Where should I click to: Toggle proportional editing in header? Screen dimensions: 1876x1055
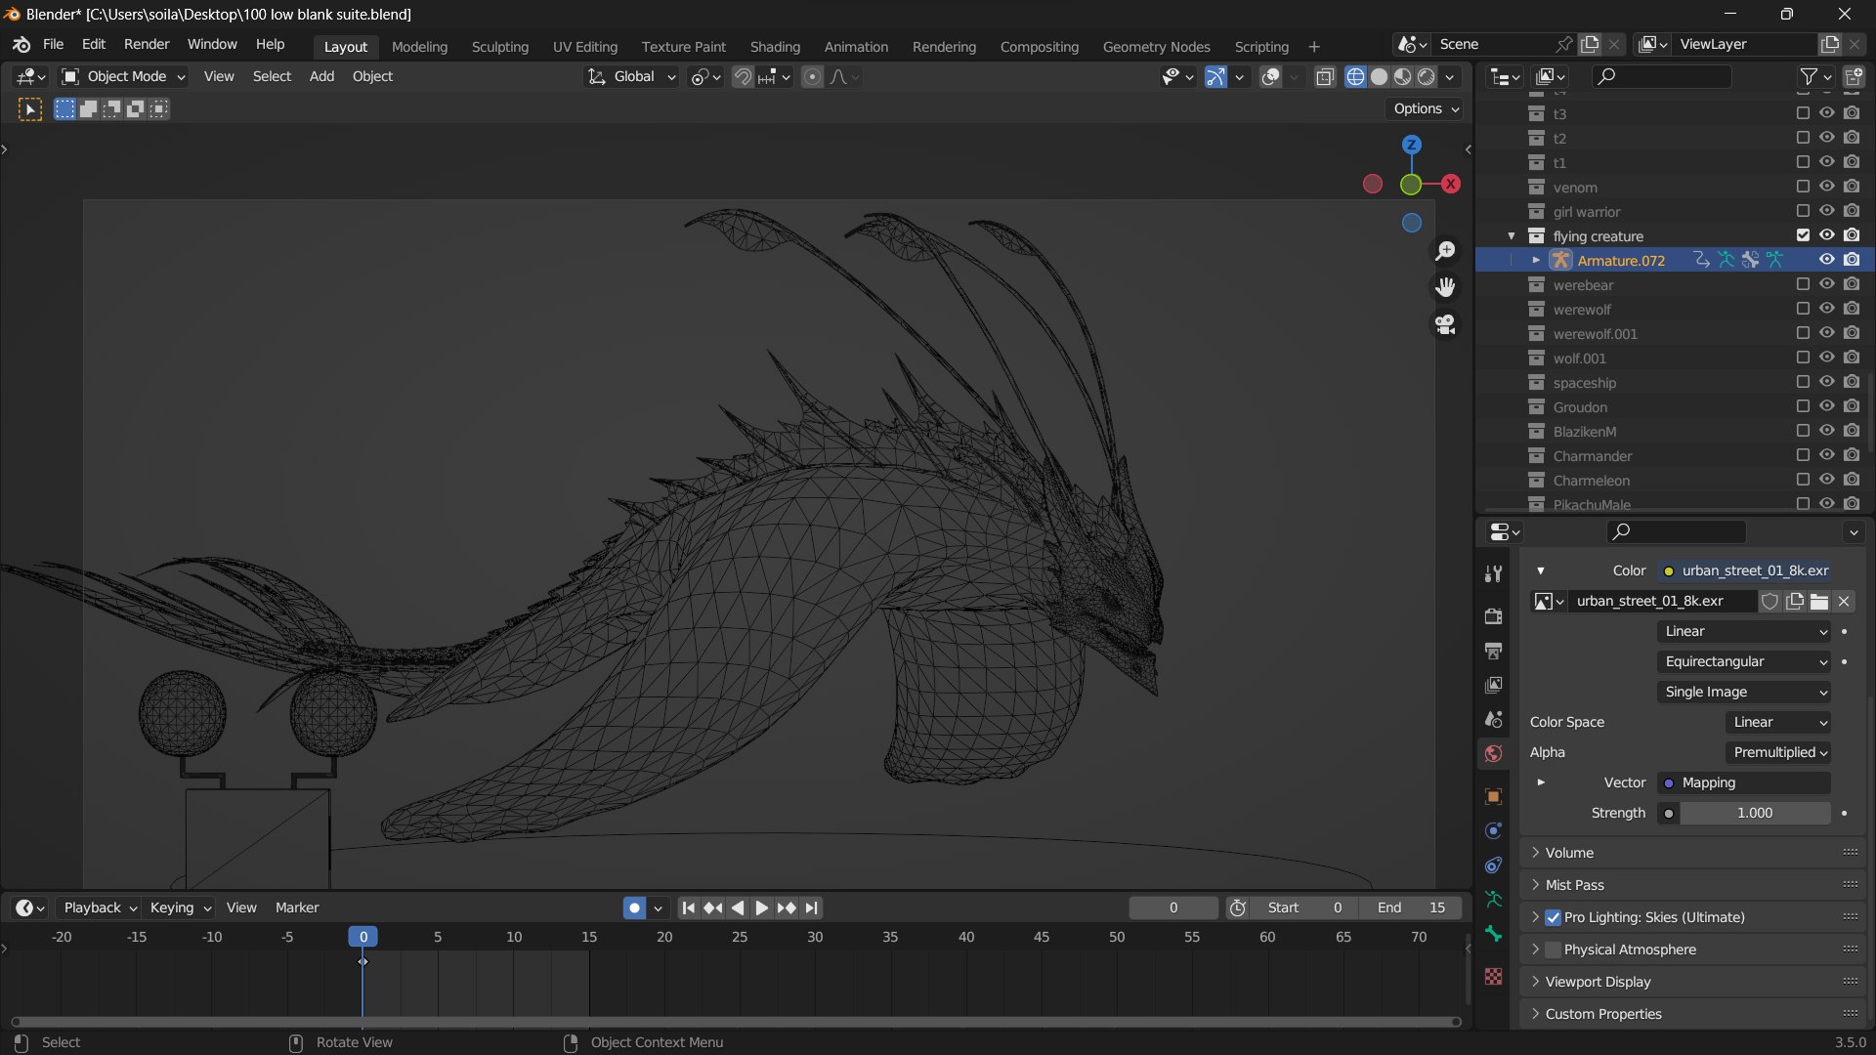[x=812, y=77]
